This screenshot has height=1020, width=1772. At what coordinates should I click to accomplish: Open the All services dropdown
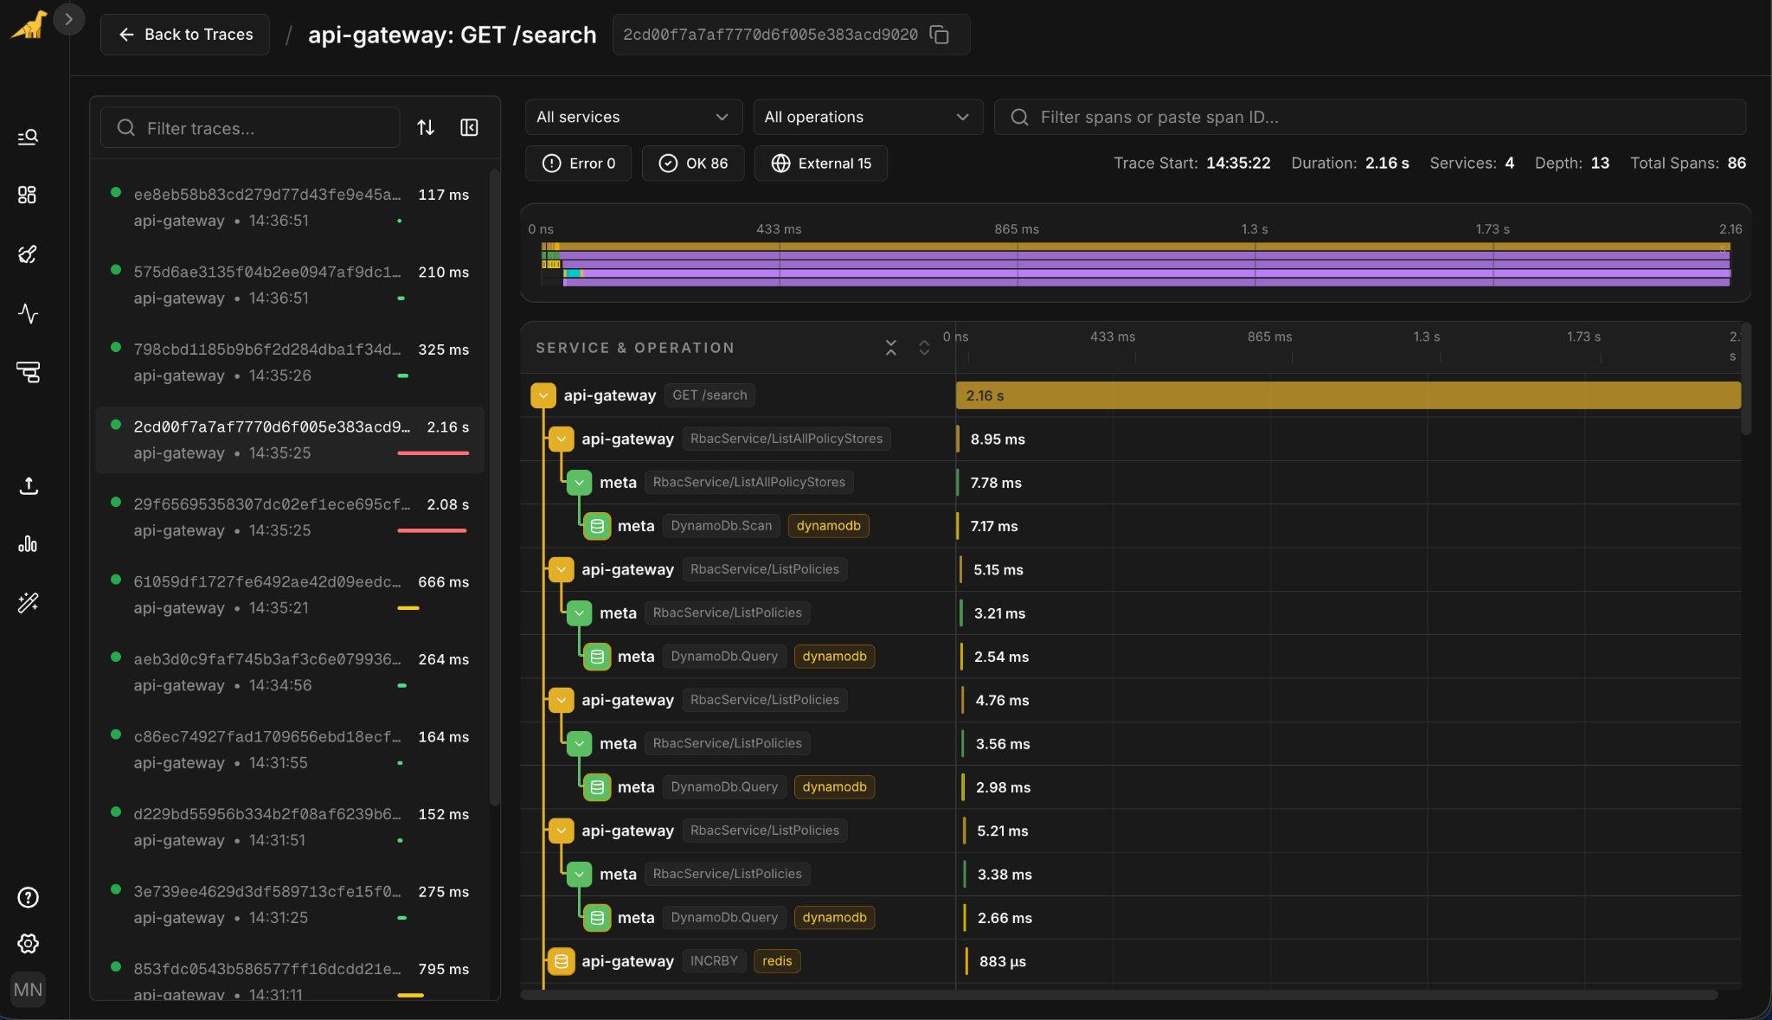pos(633,117)
